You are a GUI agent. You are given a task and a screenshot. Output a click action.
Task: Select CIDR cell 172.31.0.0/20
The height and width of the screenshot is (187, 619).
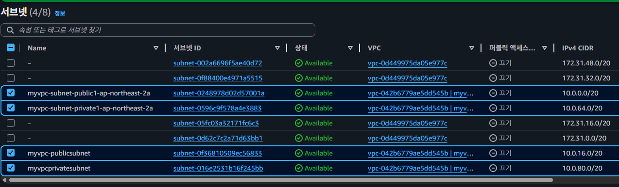pos(584,138)
